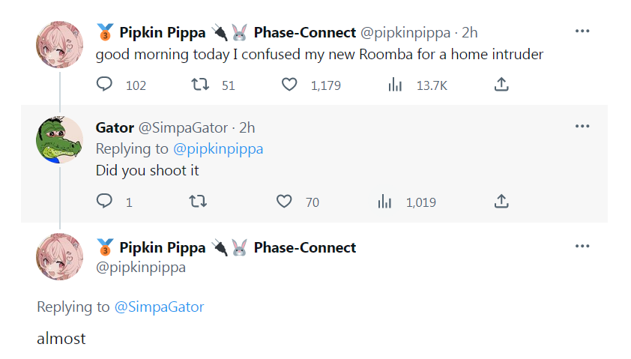Share Pipkin Pippa's Roomba tweet

(x=501, y=85)
